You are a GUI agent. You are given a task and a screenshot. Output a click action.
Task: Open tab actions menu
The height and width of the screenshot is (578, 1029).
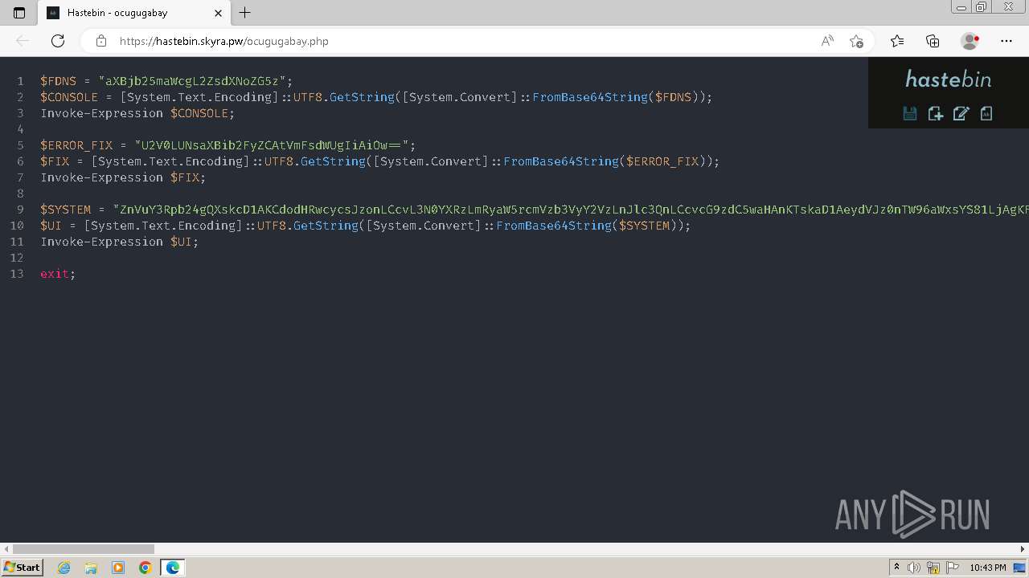point(19,13)
